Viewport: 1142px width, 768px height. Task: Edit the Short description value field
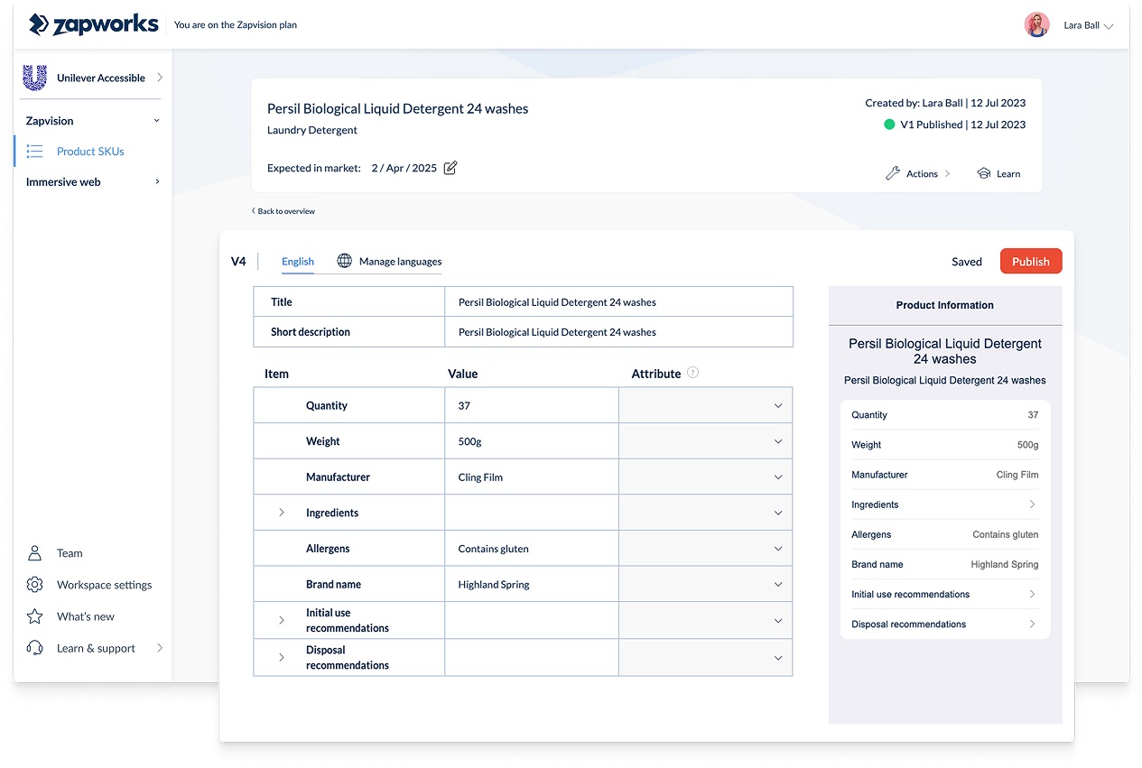point(619,332)
